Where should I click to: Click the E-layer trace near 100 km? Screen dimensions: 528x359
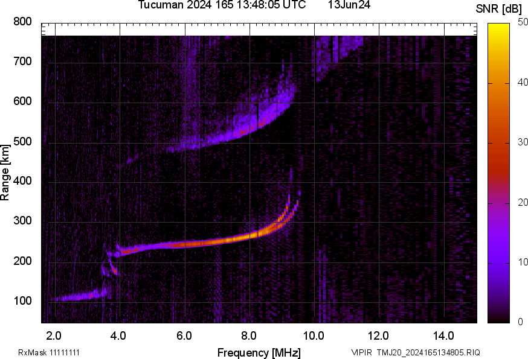click(x=81, y=296)
